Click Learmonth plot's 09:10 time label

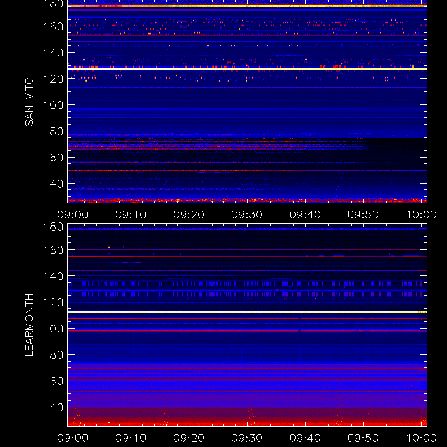pyautogui.click(x=131, y=438)
